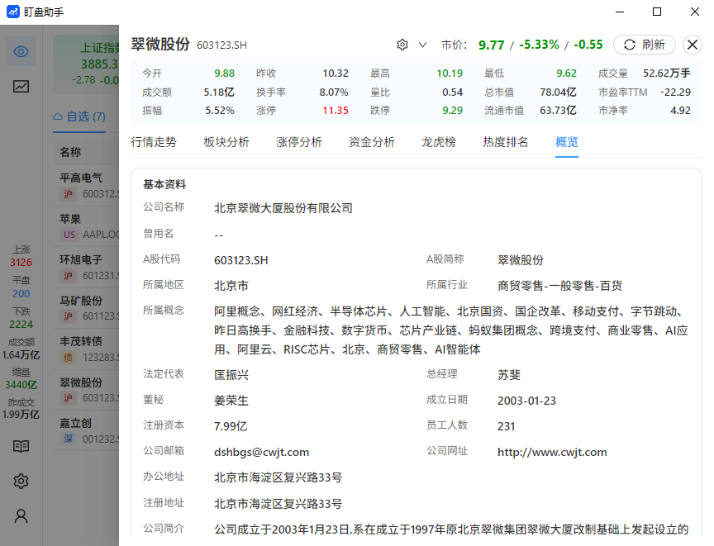Open the chart trend icon in sidebar
This screenshot has width=714, height=546.
point(21,86)
